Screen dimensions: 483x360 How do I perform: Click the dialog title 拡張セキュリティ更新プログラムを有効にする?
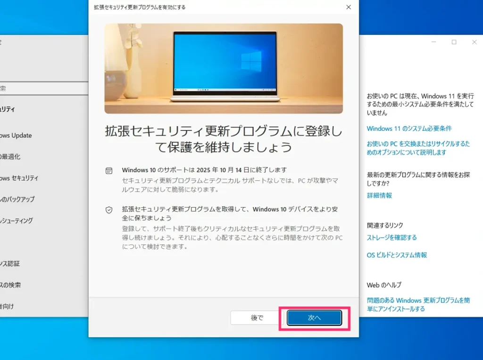tap(140, 7)
